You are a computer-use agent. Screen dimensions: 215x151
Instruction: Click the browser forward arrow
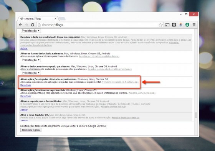tap(26, 25)
